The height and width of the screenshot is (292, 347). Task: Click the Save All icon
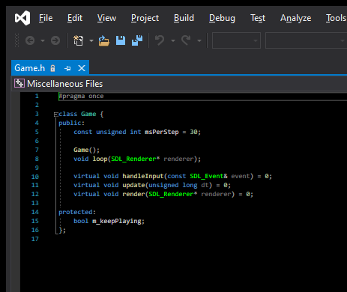pos(137,40)
